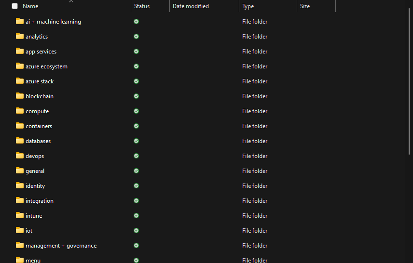Select the compute folder icon

(x=19, y=111)
